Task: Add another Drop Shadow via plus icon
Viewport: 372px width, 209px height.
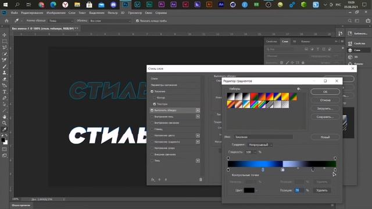Action: pos(198,161)
